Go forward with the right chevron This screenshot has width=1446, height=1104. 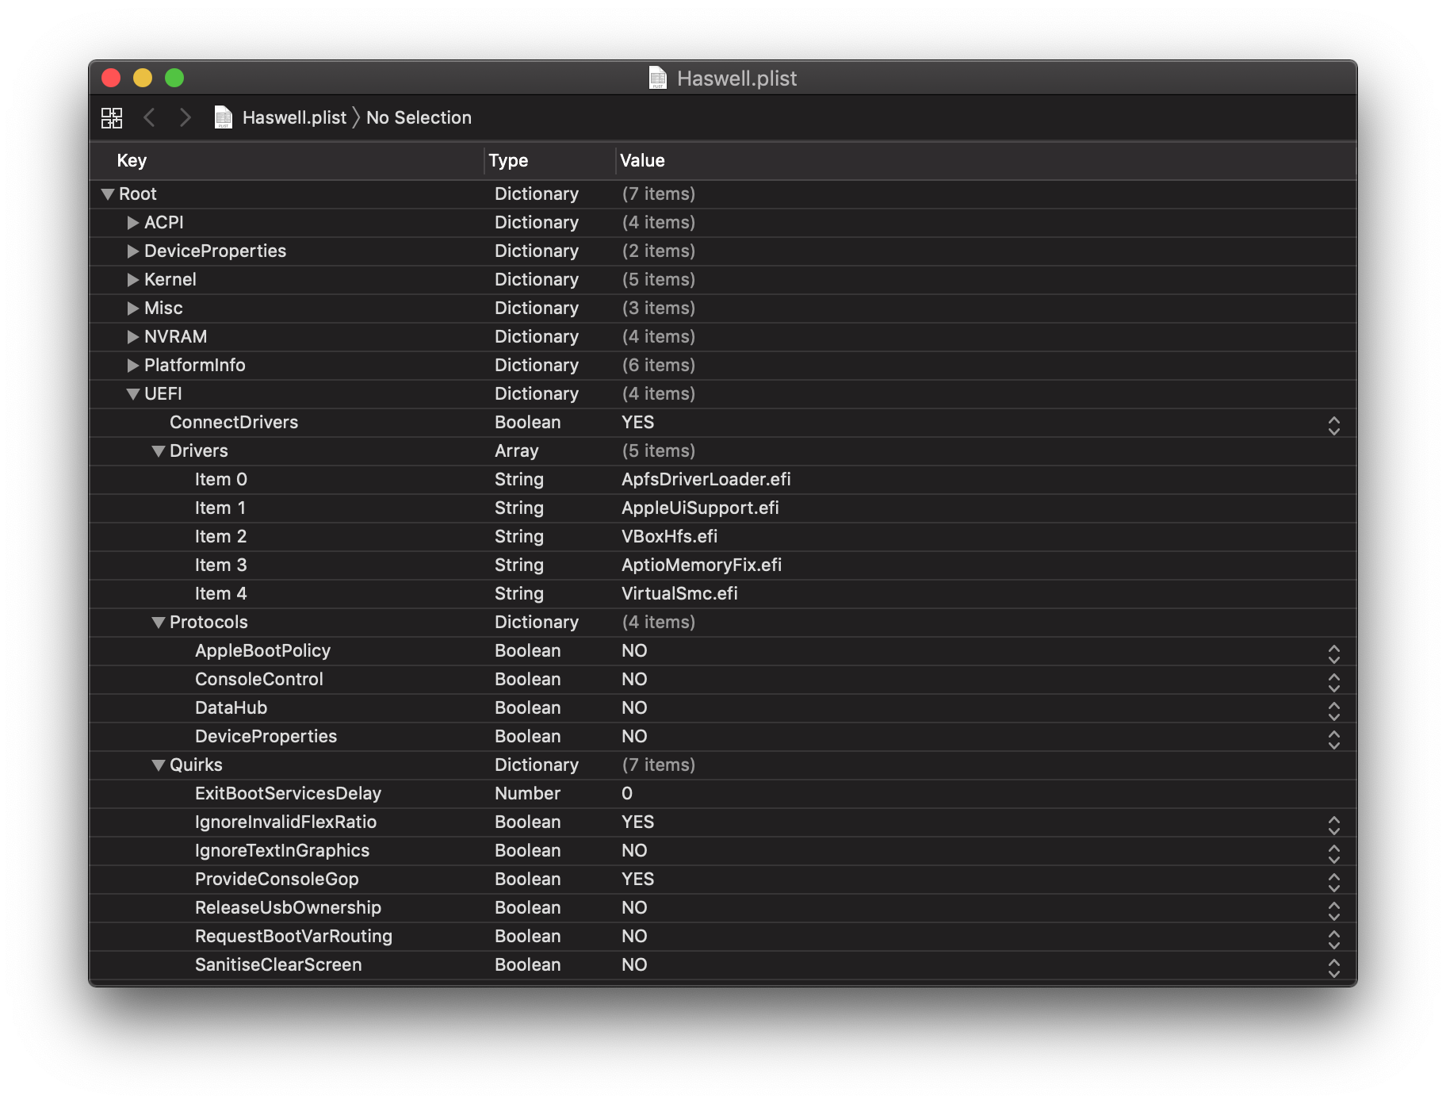[185, 117]
